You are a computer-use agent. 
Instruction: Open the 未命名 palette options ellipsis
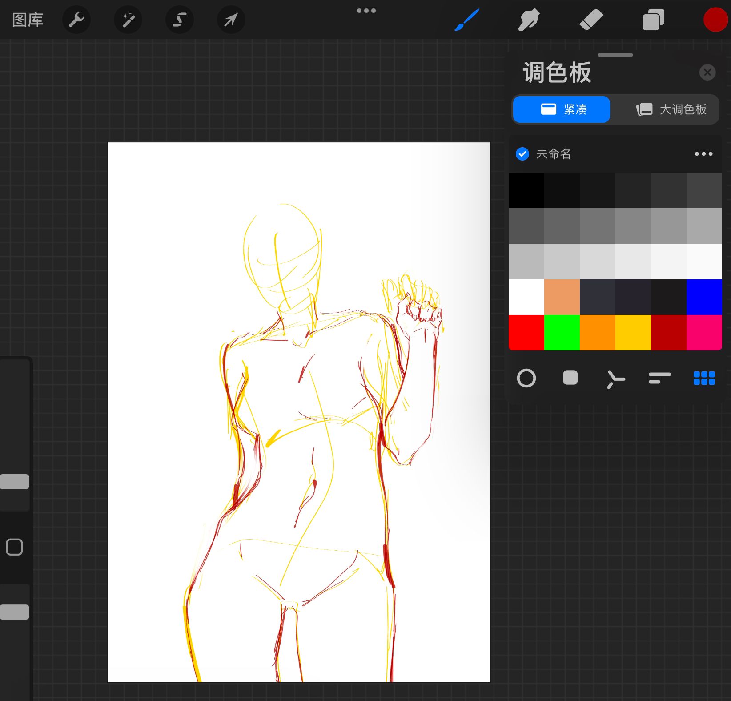tap(703, 154)
